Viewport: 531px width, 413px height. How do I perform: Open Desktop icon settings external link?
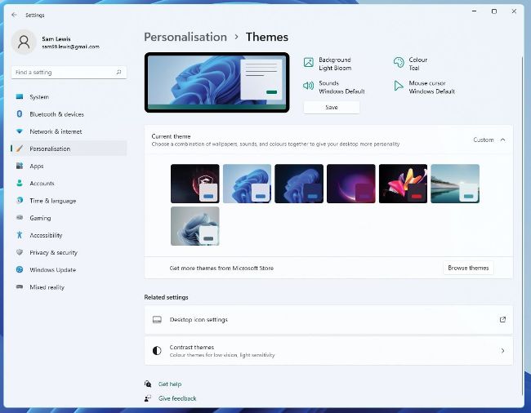(502, 320)
